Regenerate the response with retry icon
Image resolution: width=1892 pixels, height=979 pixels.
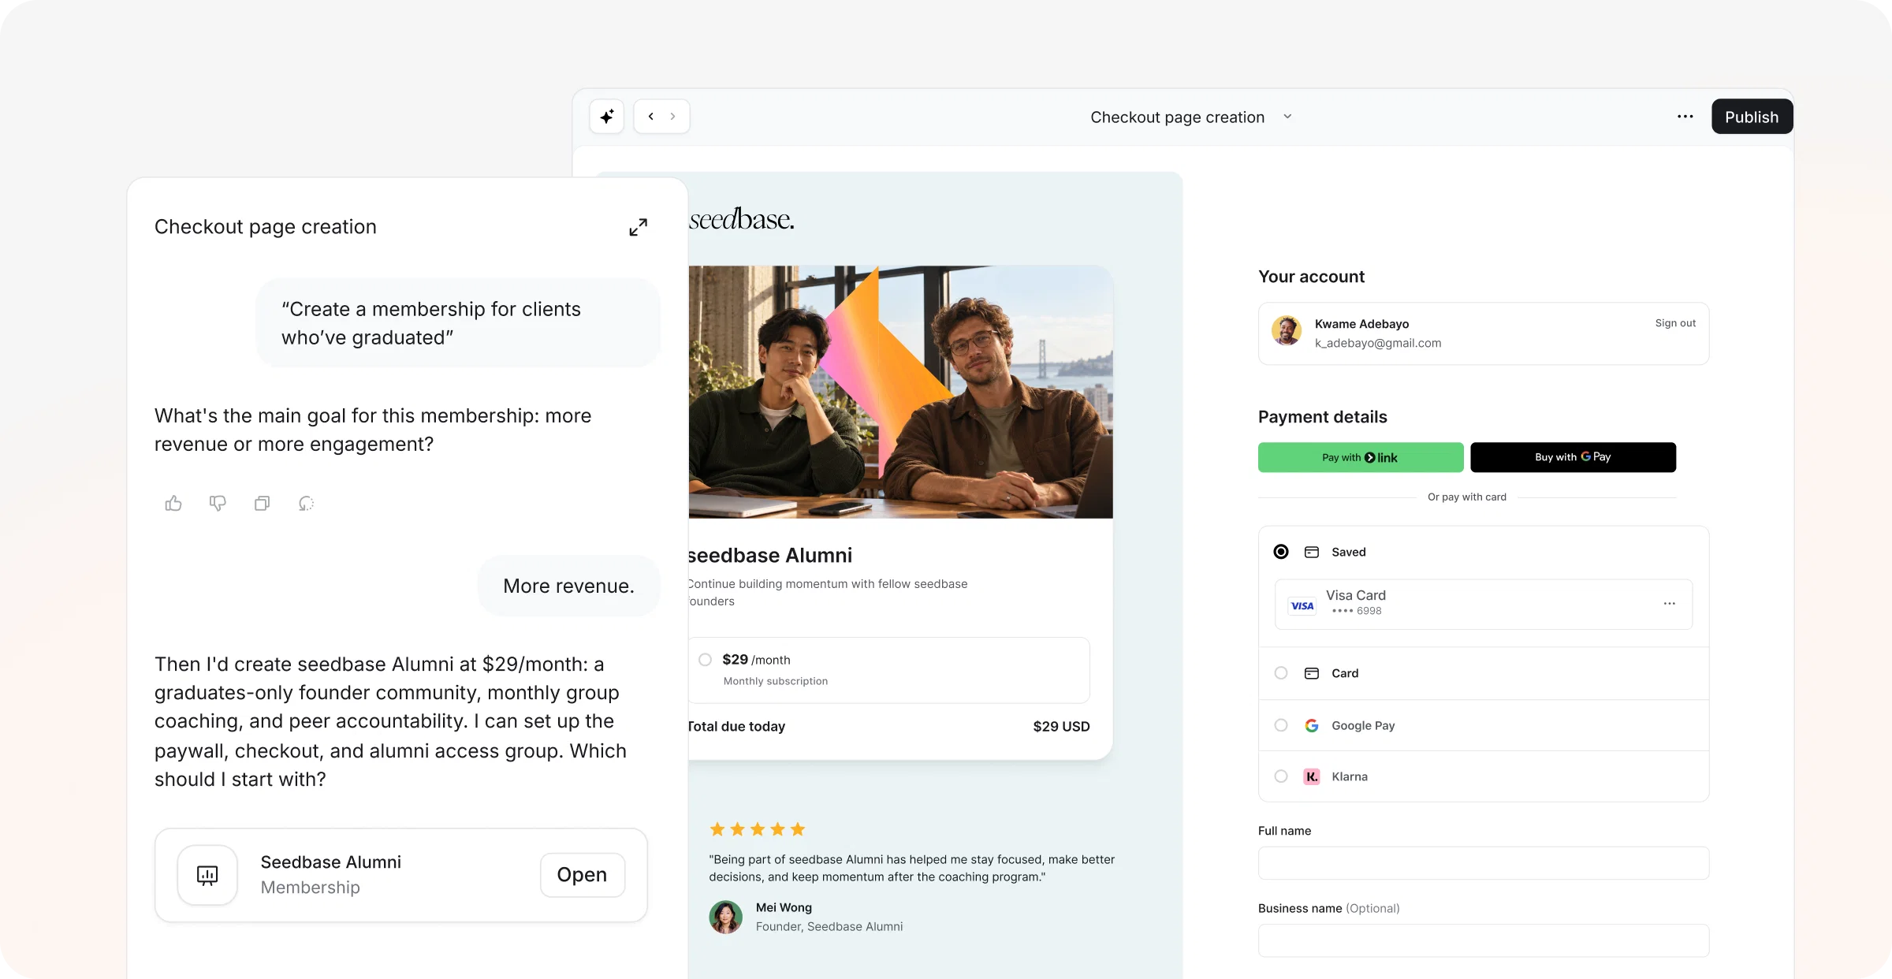pyautogui.click(x=307, y=503)
